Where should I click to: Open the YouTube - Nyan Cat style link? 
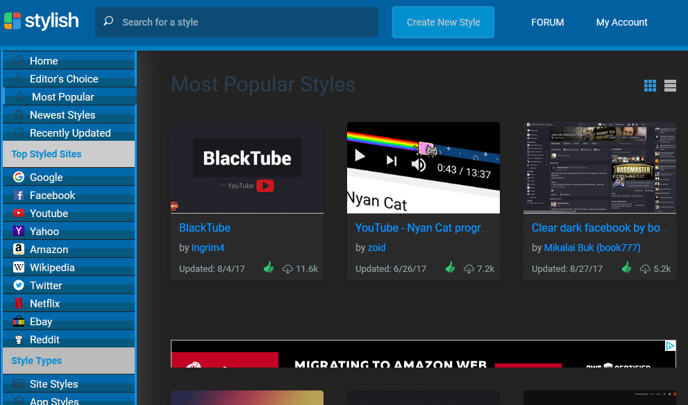[421, 227]
